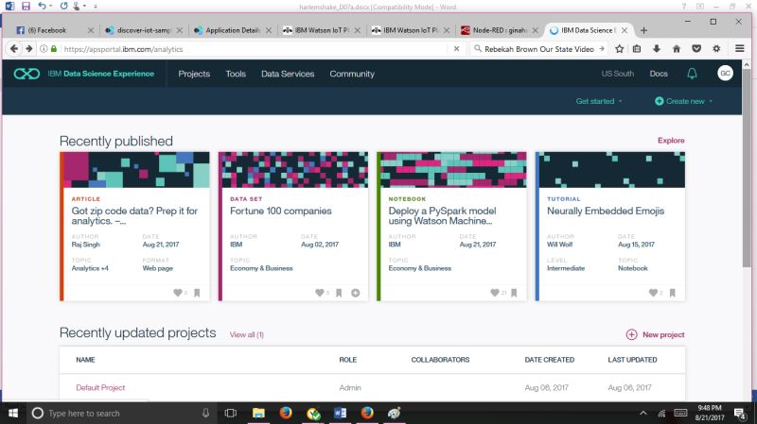Expand the Get started dropdown

(x=599, y=101)
